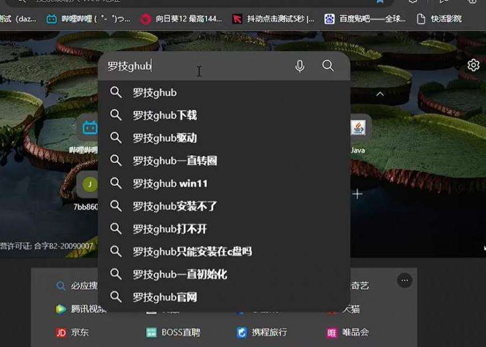The height and width of the screenshot is (347, 486).
Task: Click the magnifier search button in search box
Action: pos(327,66)
